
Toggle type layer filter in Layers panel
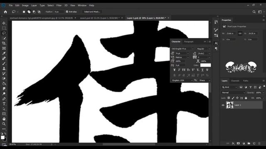pos(251,87)
